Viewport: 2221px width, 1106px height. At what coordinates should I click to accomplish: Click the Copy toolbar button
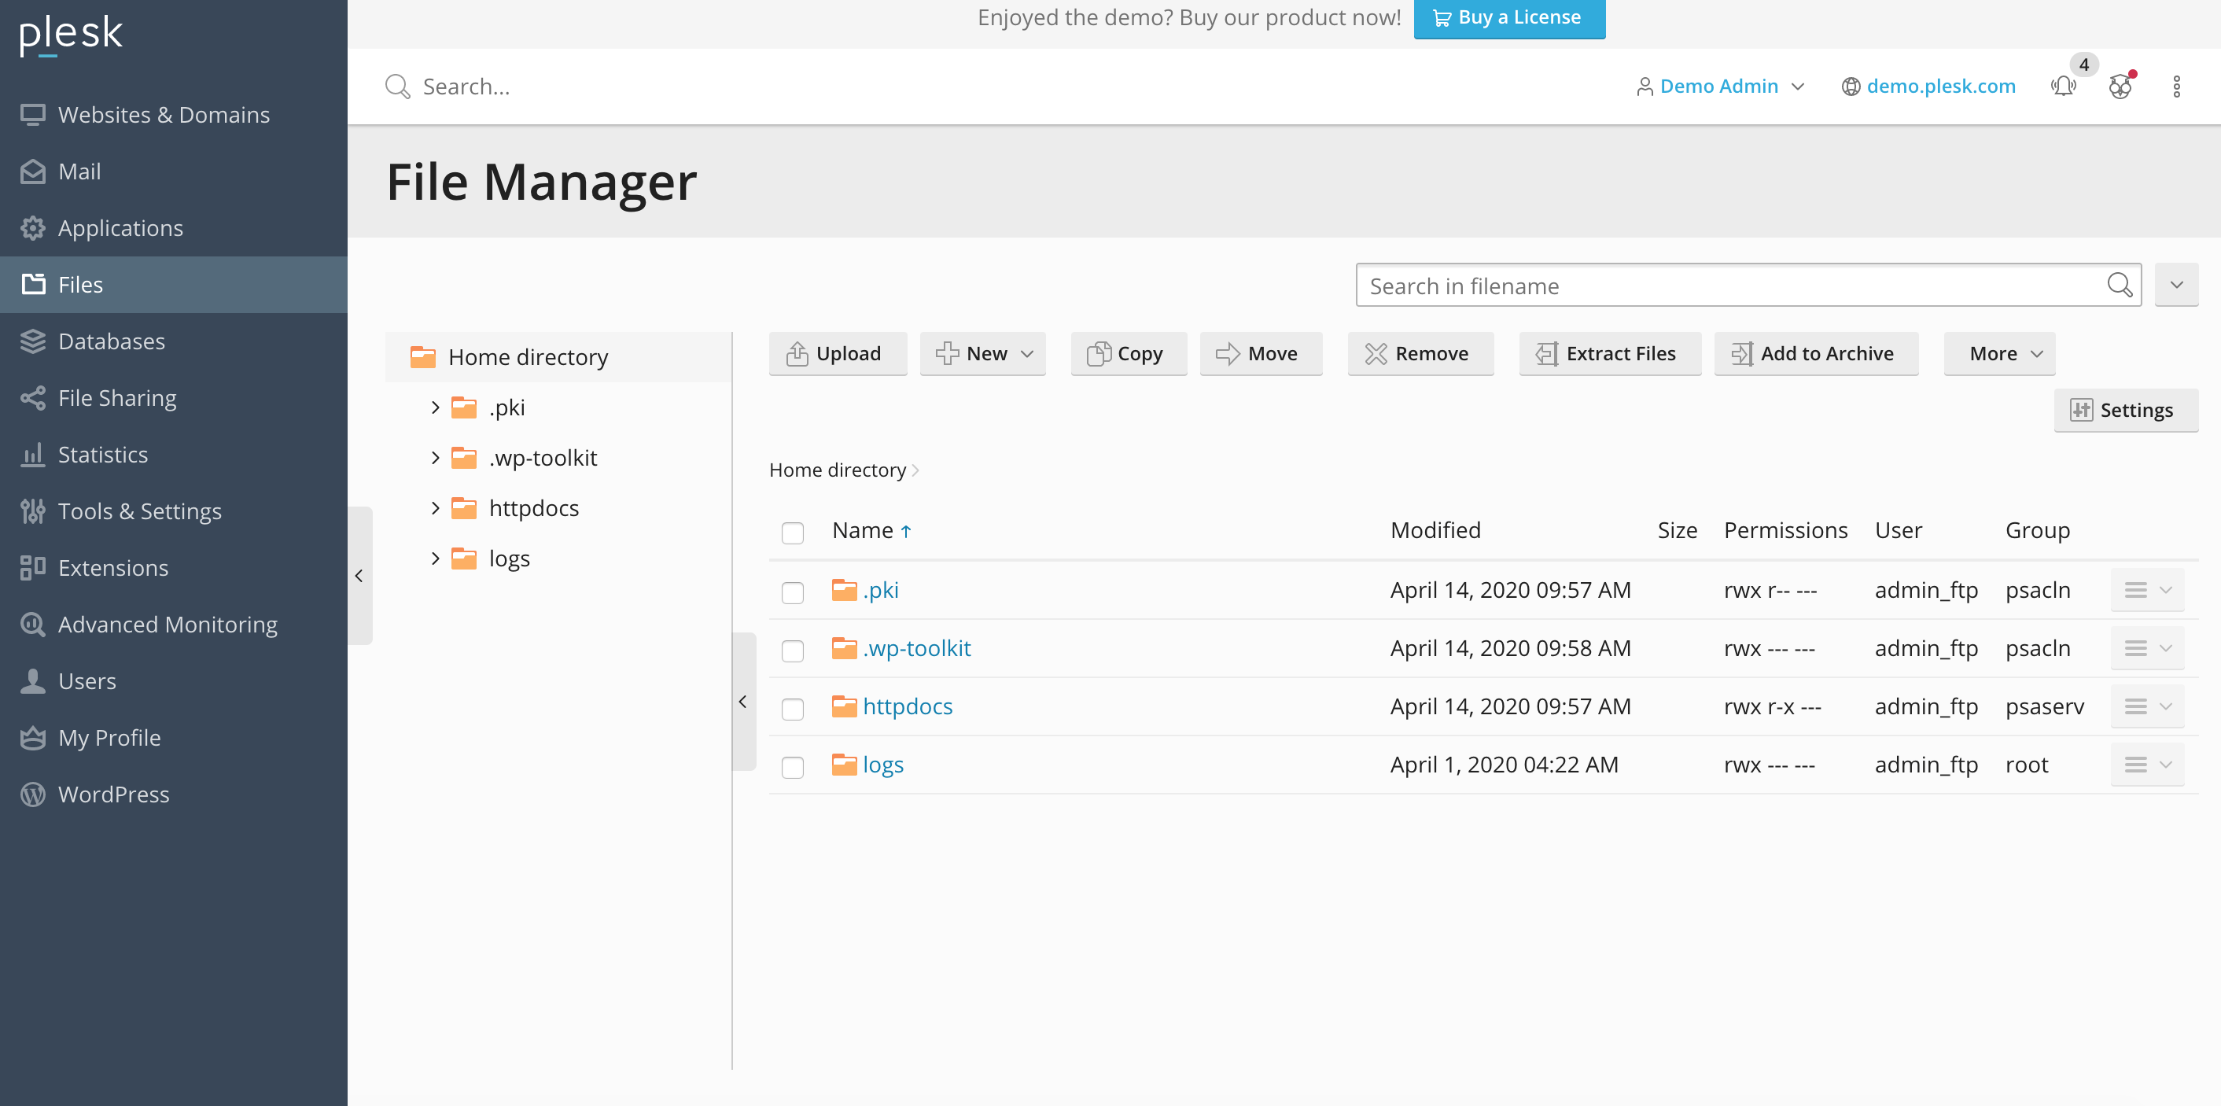(x=1129, y=353)
